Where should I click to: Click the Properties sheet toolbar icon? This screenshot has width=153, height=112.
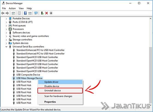tap(19, 13)
